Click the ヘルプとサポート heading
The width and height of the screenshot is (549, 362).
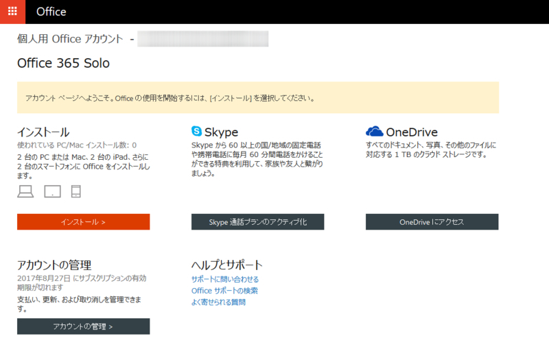point(226,265)
